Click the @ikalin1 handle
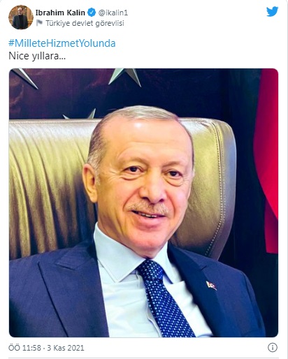 coord(113,13)
